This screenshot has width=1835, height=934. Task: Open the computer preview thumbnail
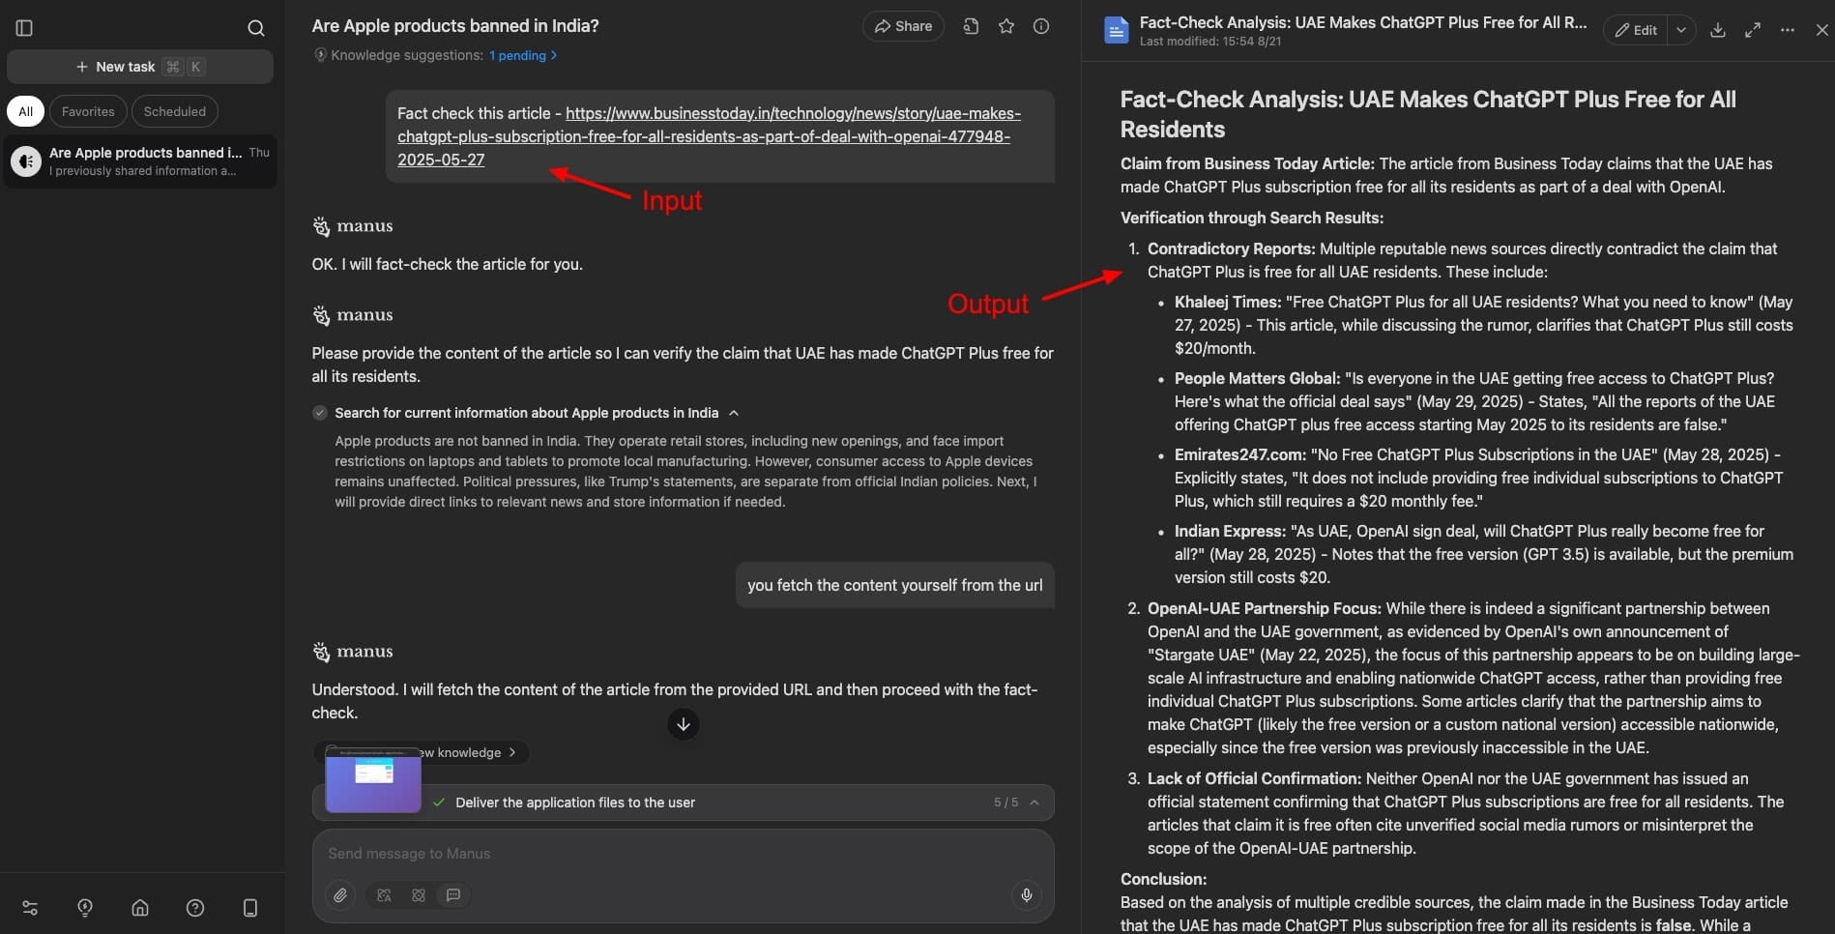pos(373,781)
